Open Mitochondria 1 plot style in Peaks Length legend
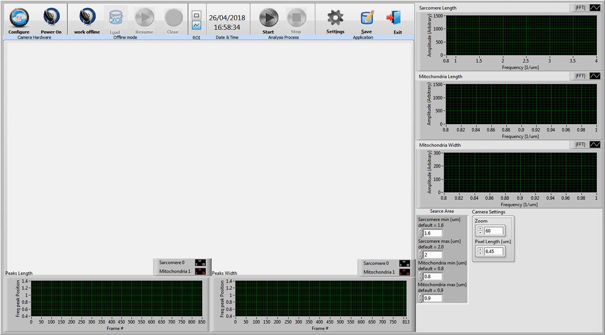The height and width of the screenshot is (335, 605). tap(200, 272)
